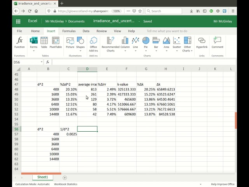The height and width of the screenshot is (187, 249).
Task: Switch to the Review tab
Action: (x=102, y=31)
